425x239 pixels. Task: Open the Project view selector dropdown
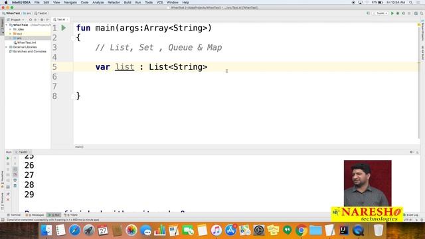click(x=16, y=20)
